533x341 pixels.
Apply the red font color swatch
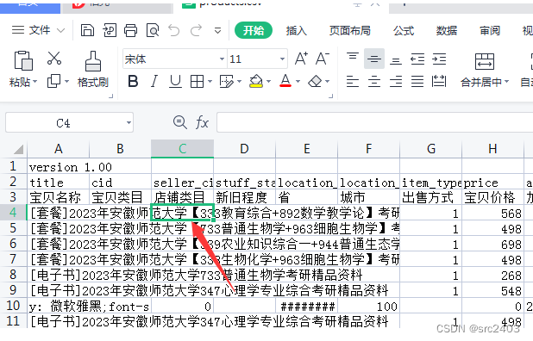coord(285,82)
